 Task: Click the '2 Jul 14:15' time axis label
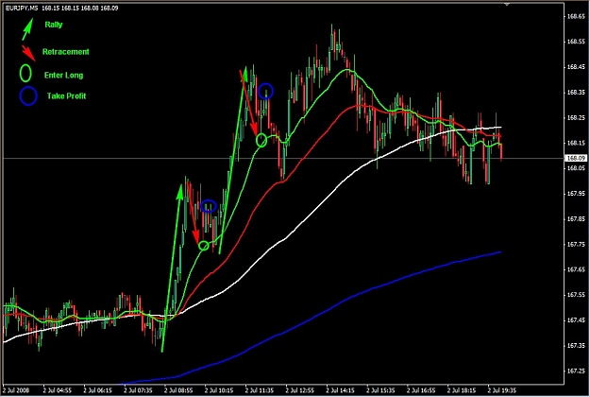pos(340,390)
